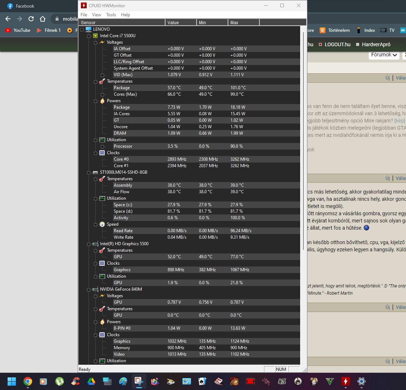Collapse the ST1000LM014-SSHD-8GB node

88,173
